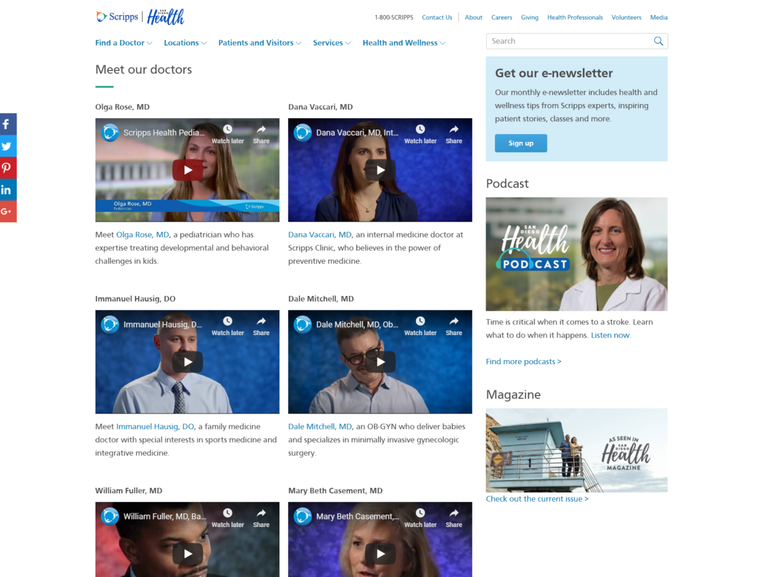Check out the current issue link
Image resolution: width=759 pixels, height=577 pixels.
tap(538, 499)
